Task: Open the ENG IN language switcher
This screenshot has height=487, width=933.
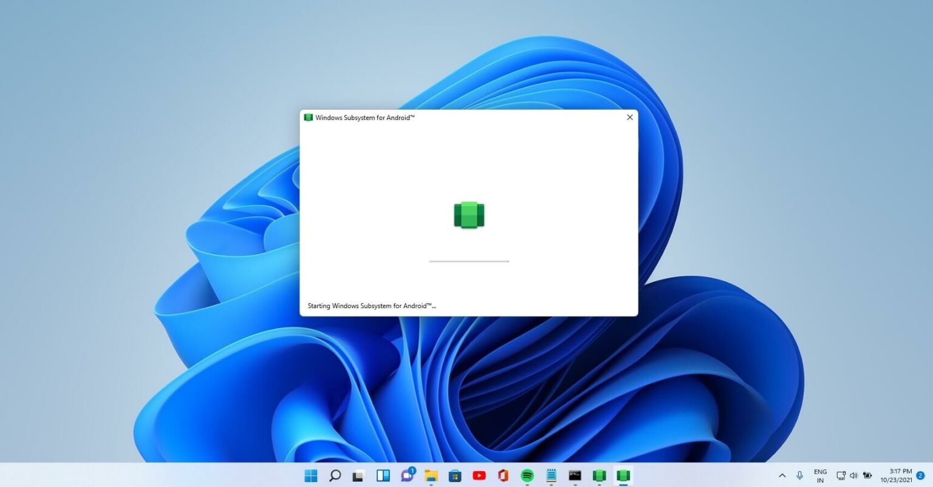Action: [x=821, y=475]
